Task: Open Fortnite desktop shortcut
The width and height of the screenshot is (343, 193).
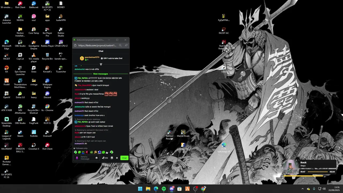Action: coord(34,133)
